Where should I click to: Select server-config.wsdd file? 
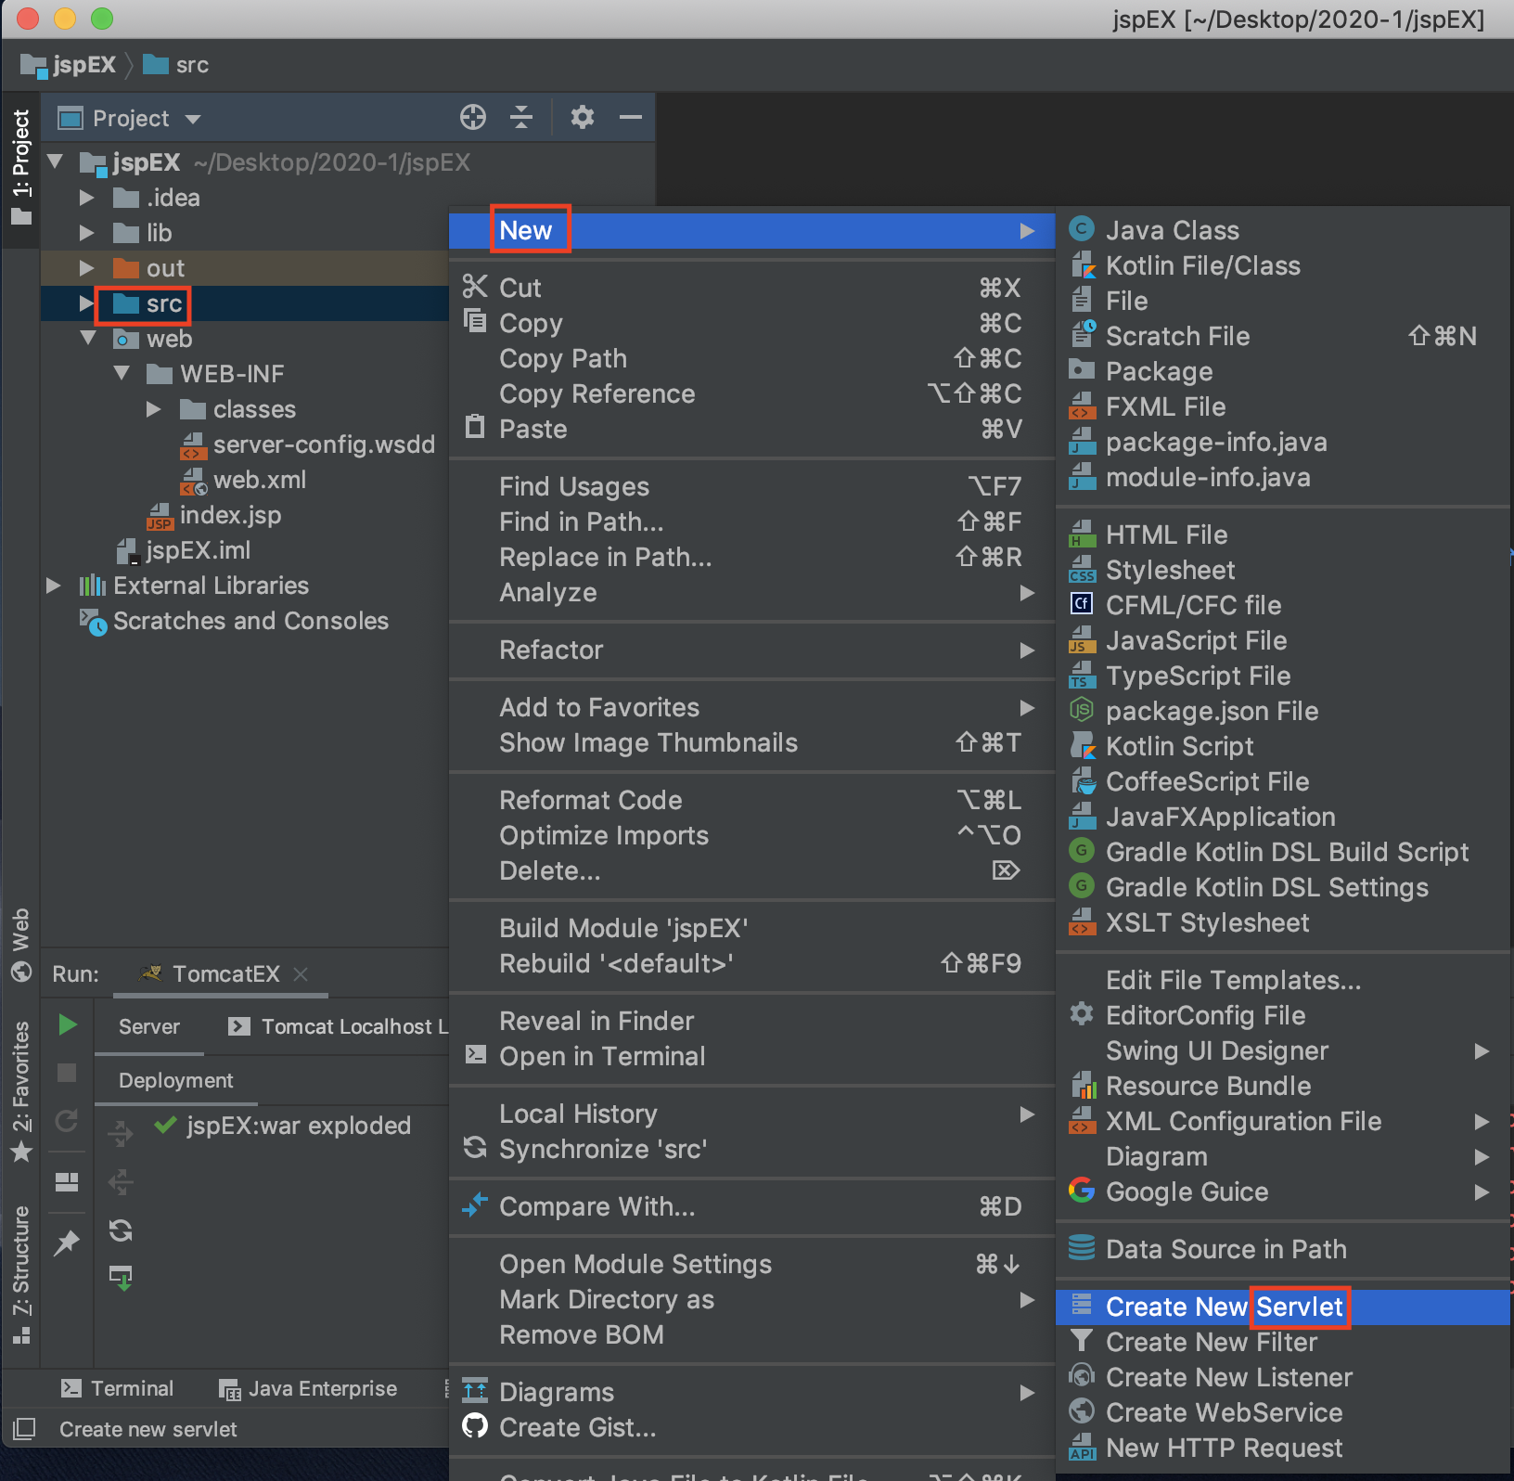click(307, 444)
